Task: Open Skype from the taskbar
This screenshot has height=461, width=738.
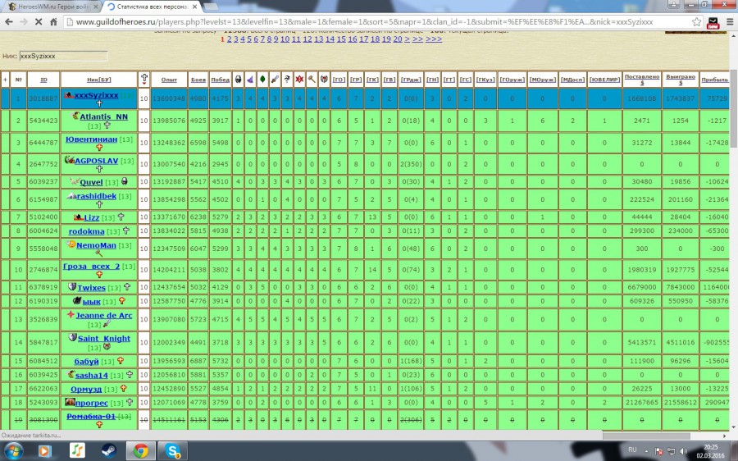Action: 173,450
